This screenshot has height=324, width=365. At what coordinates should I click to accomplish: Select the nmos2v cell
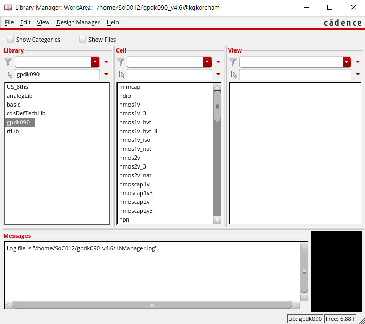coord(129,158)
